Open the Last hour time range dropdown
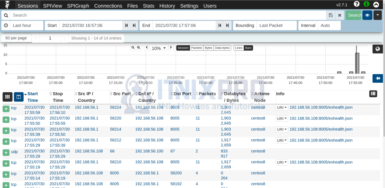This screenshot has width=385, height=188. (27, 25)
